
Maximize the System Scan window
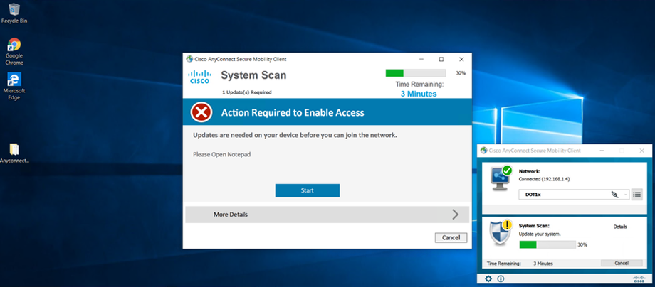point(441,59)
